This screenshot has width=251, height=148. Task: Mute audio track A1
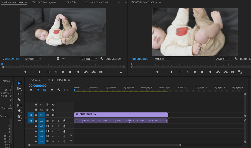[53, 121]
